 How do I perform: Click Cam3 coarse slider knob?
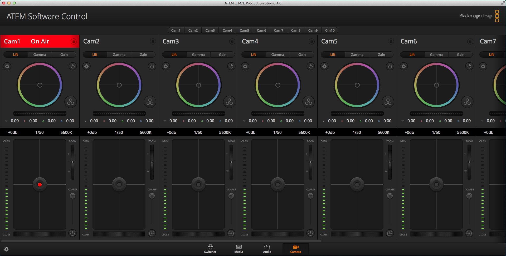(231, 196)
